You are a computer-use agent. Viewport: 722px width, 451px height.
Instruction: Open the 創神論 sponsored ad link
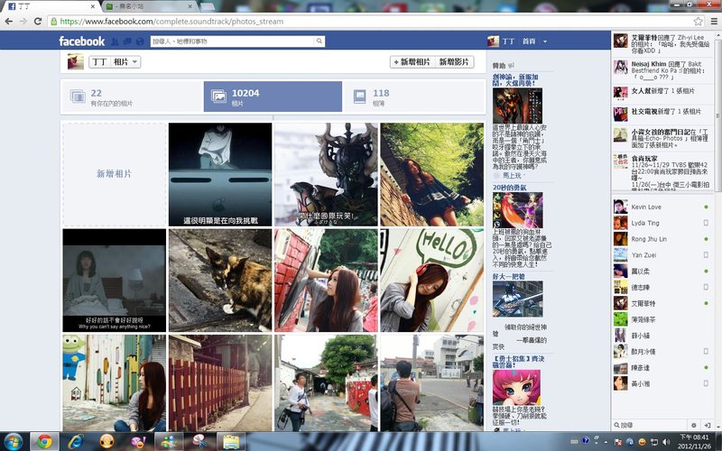coord(515,79)
